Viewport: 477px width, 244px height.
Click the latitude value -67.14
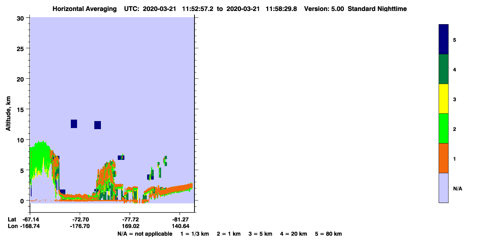30,219
